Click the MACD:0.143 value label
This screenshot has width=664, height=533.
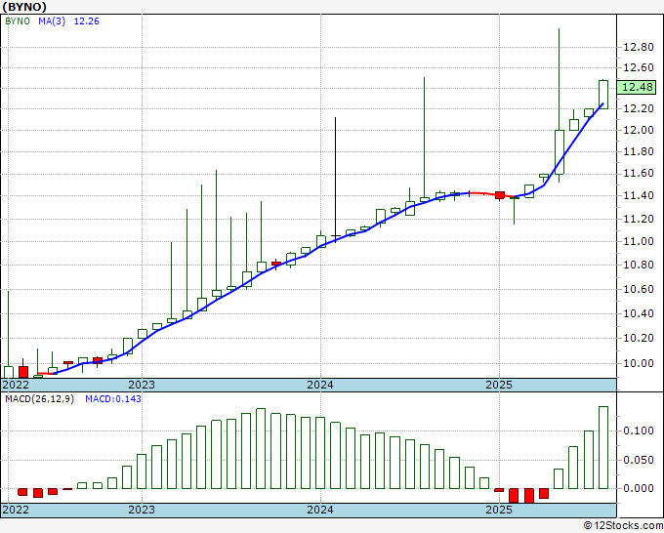tap(113, 399)
